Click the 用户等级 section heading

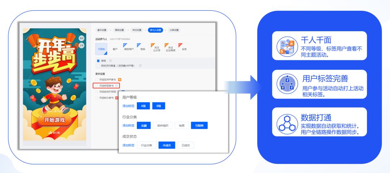130,97
